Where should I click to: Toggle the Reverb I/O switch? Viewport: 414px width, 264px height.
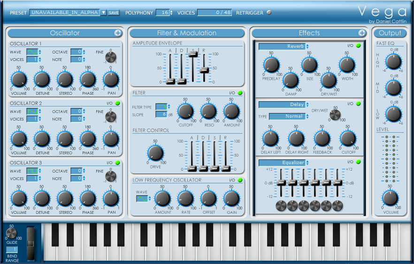(358, 45)
